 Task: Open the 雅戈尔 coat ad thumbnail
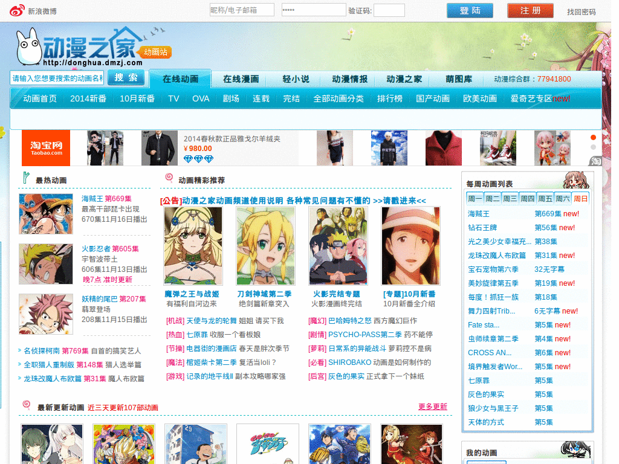click(160, 148)
